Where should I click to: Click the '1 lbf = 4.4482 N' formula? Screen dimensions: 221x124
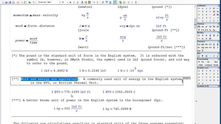click(x=54, y=71)
